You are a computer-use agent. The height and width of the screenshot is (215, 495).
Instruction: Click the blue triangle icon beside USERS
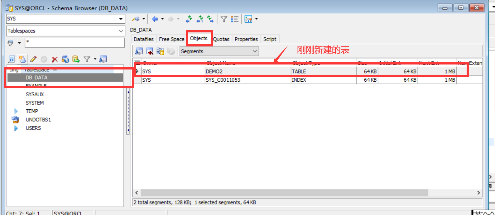click(x=16, y=128)
